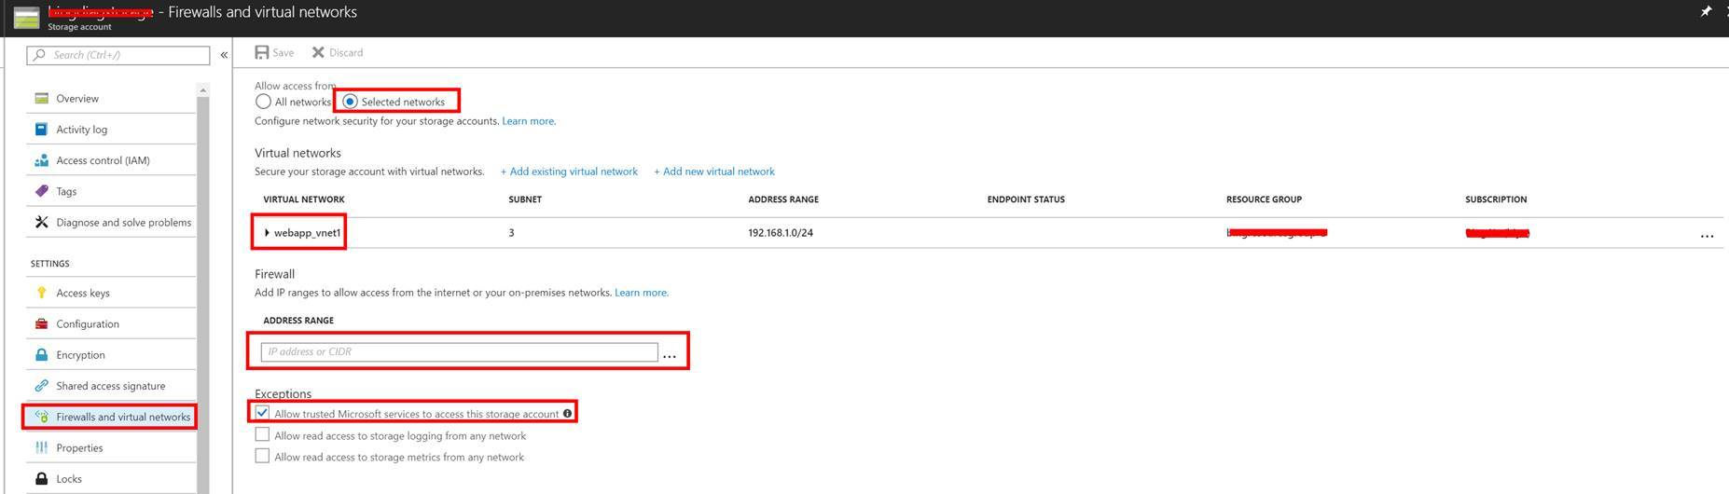This screenshot has height=494, width=1729.
Task: Click the Discard X icon
Action: point(318,53)
